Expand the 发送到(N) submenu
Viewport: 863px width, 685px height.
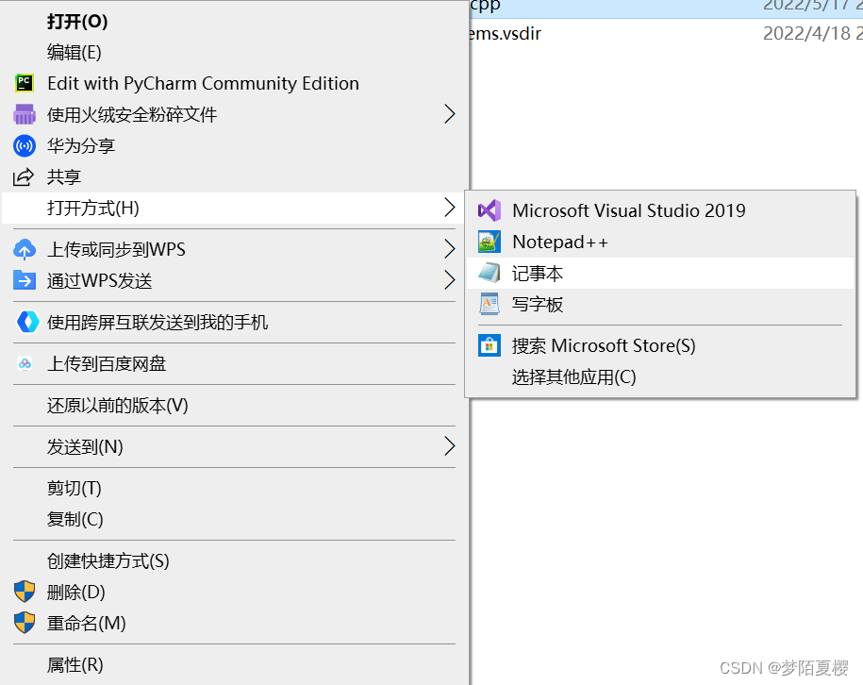click(450, 446)
